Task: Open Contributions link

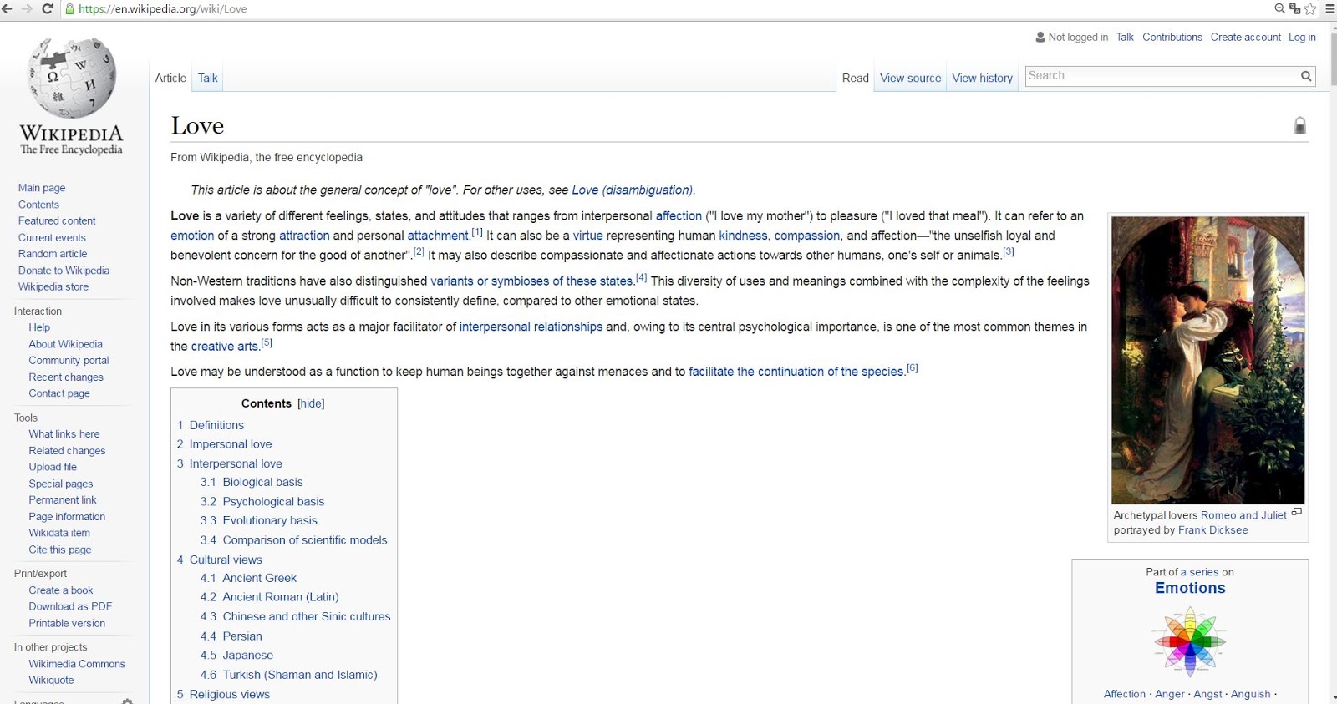Action: [1172, 37]
